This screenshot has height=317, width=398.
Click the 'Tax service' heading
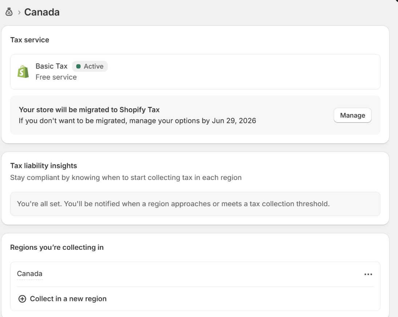(30, 40)
